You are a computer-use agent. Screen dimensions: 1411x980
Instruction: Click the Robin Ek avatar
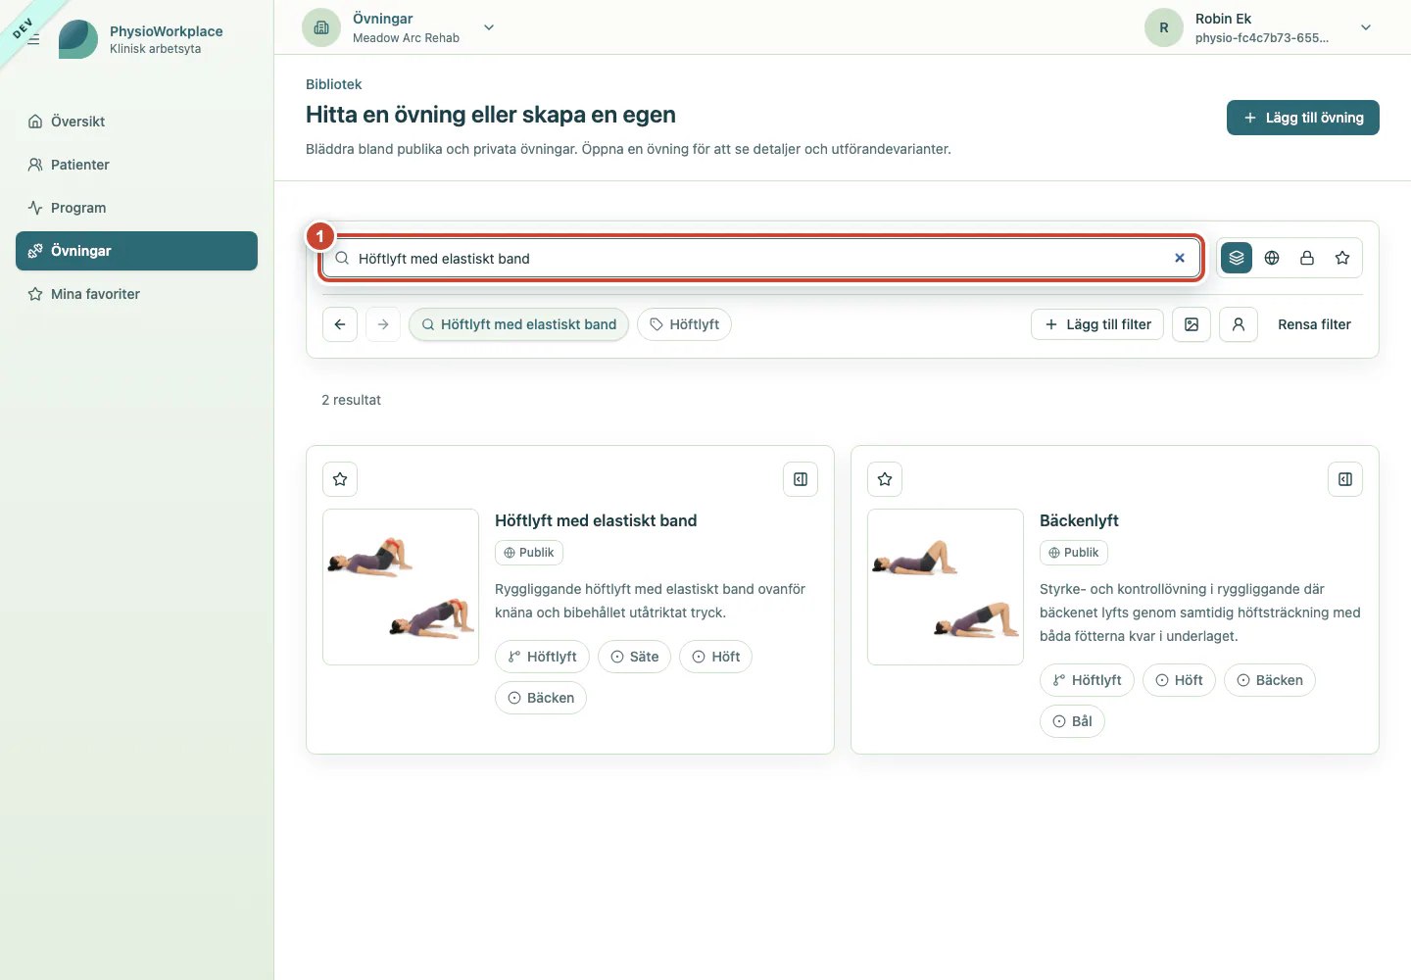coord(1164,27)
